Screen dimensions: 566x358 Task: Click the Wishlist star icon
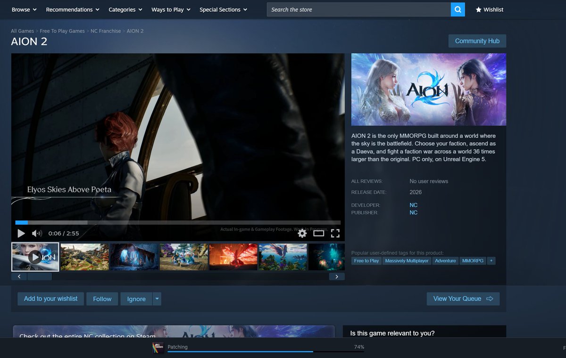coord(478,9)
